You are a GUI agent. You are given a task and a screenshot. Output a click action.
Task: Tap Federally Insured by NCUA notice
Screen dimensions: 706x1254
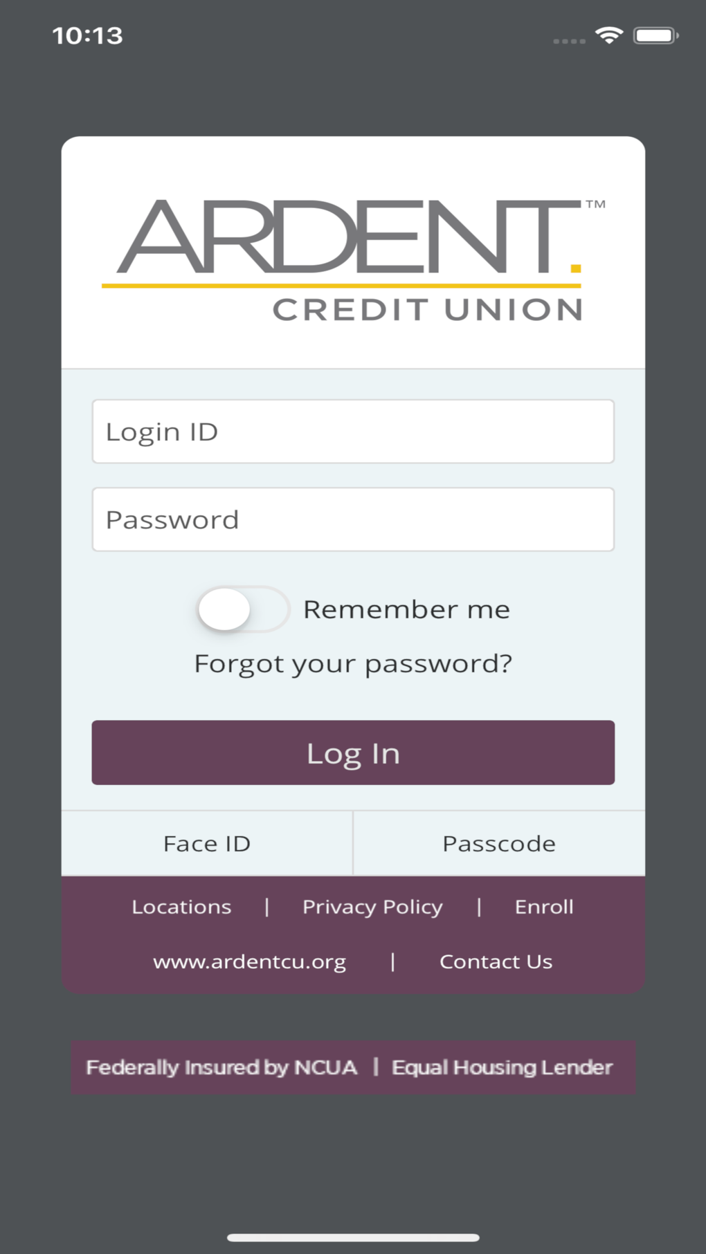point(221,1067)
